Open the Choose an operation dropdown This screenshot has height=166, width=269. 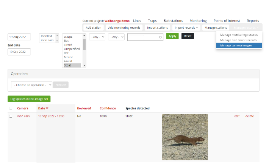click(x=32, y=85)
